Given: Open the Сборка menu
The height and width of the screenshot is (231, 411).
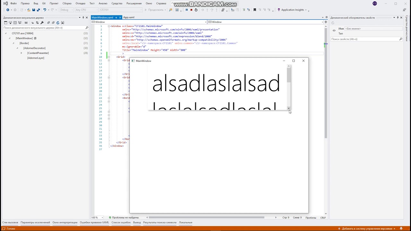Looking at the screenshot, I should click(x=67, y=4).
